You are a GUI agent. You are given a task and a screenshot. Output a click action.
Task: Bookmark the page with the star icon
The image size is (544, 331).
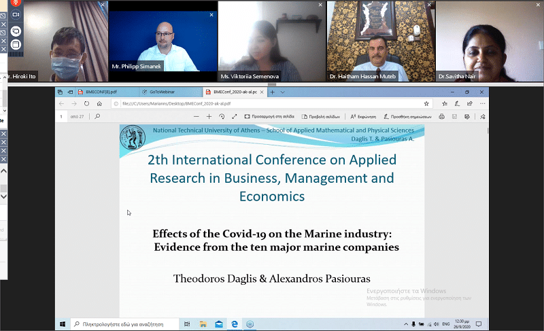[426, 104]
